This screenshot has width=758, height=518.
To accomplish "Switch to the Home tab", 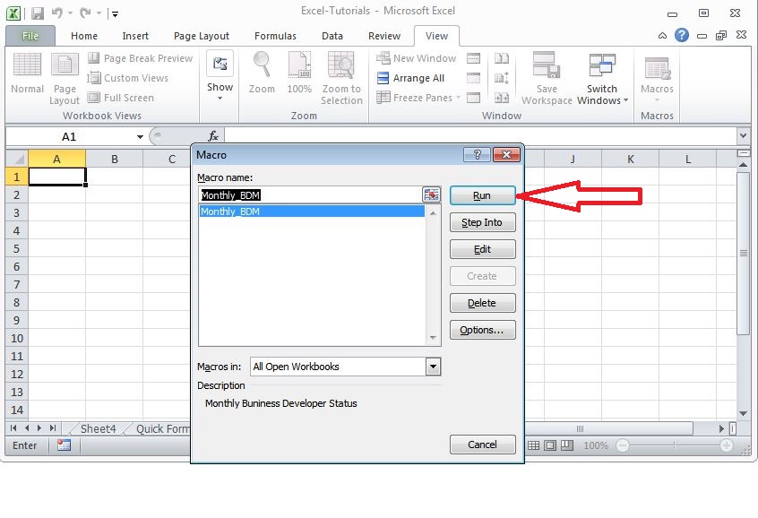I will point(84,36).
